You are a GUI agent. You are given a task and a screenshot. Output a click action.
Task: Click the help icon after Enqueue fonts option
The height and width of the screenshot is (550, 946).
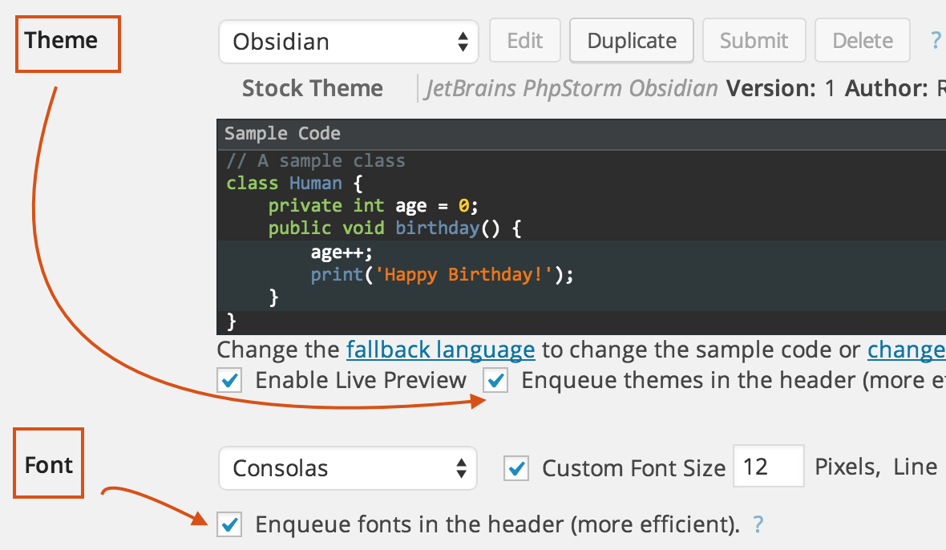pos(758,524)
